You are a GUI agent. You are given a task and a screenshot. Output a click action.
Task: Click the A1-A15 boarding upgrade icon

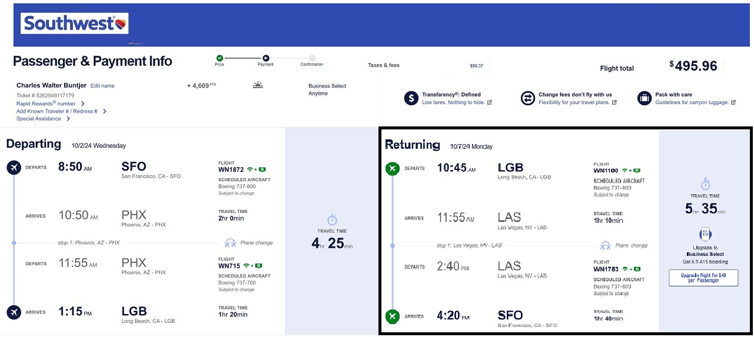pyautogui.click(x=705, y=235)
